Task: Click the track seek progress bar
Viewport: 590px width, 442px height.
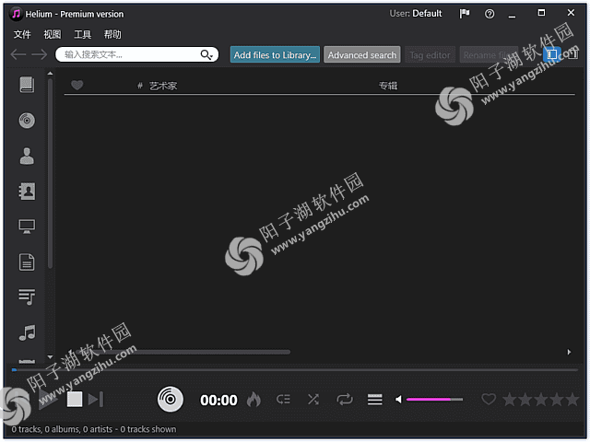Action: pos(295,370)
